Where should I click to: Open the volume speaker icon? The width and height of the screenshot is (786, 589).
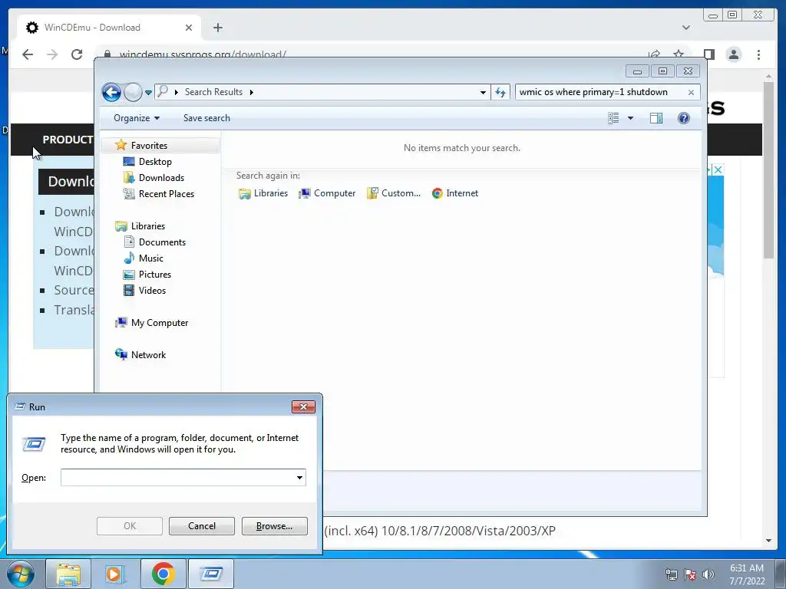pyautogui.click(x=708, y=574)
